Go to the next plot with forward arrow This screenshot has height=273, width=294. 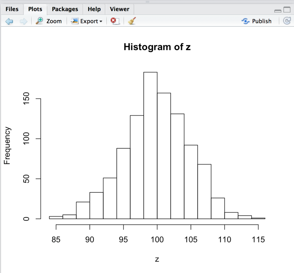[x=23, y=21]
